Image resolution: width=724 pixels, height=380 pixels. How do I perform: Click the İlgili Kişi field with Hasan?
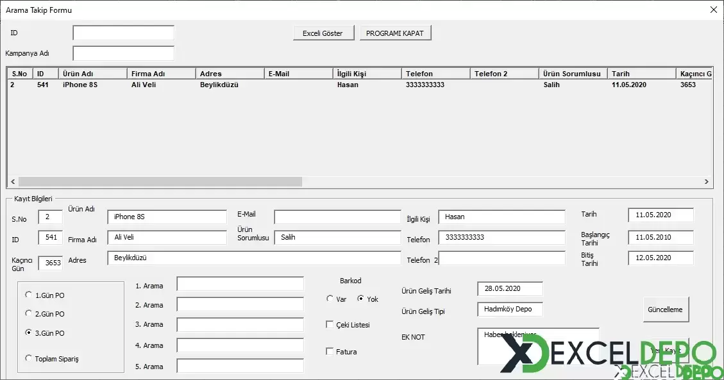tap(502, 217)
